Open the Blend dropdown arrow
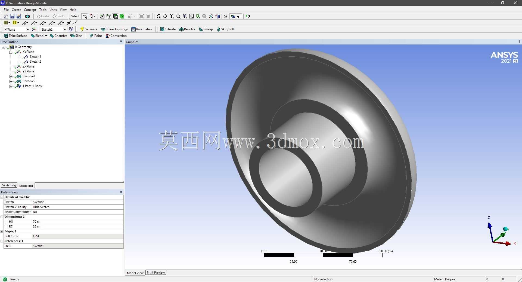The image size is (522, 282). [x=46, y=36]
